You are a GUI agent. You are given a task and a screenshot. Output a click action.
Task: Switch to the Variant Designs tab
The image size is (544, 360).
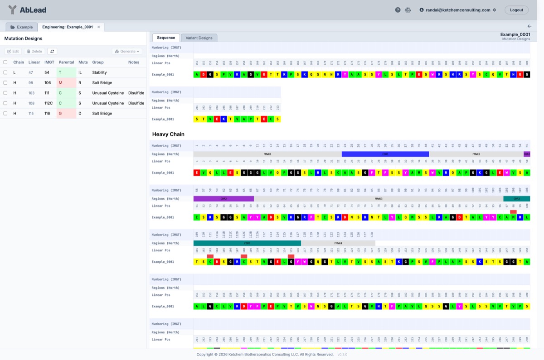(199, 38)
